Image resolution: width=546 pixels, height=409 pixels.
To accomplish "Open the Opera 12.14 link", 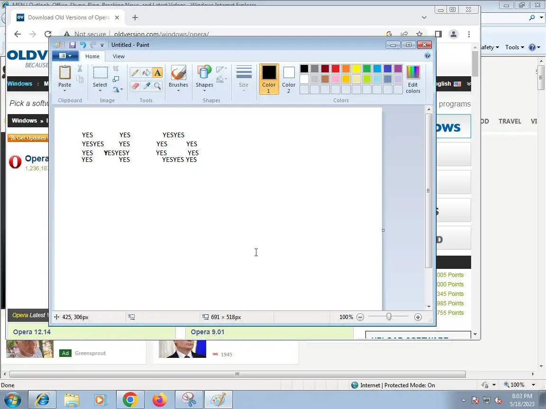I will [32, 332].
